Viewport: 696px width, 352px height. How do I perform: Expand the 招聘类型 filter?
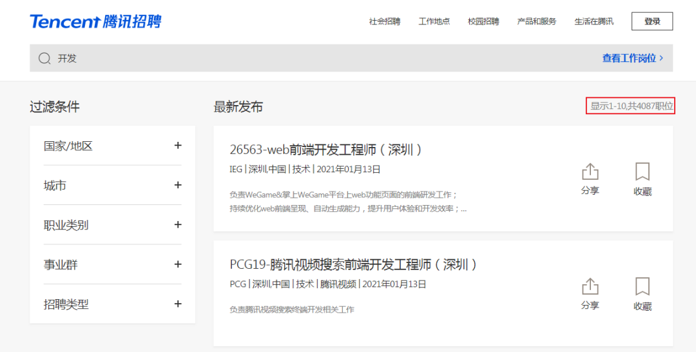[178, 304]
